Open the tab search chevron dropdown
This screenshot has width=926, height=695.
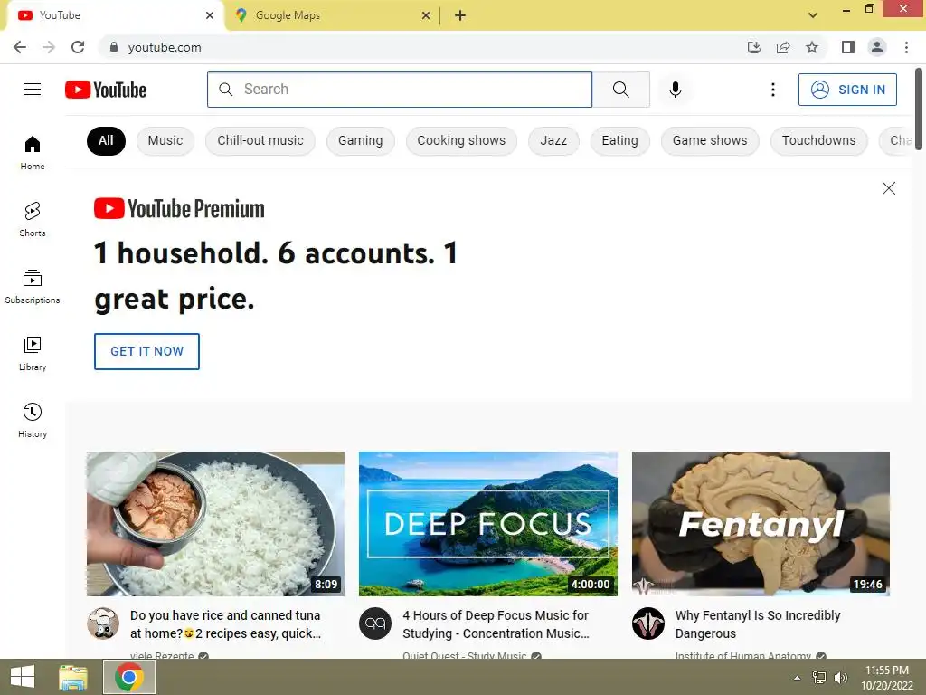[x=813, y=15]
